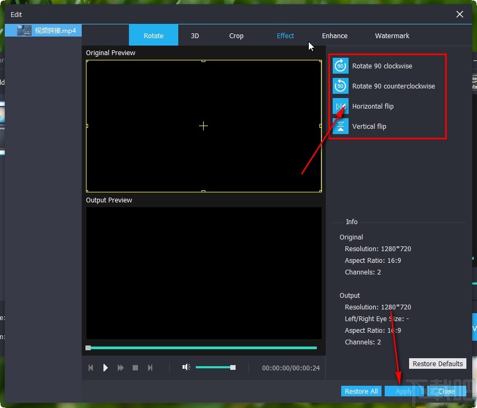
Task: Click the 00:00:00/00:00:24 time display
Action: pos(291,368)
